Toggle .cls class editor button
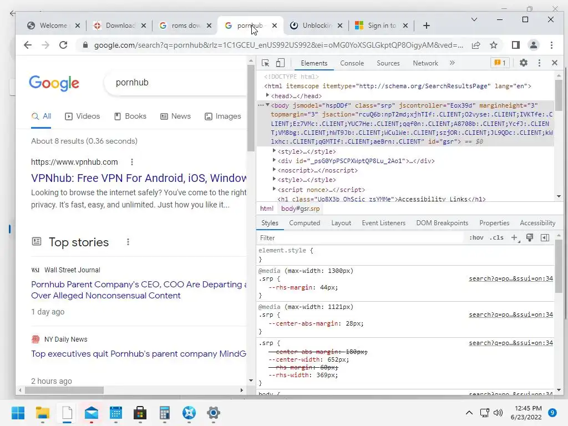568x426 pixels. point(496,237)
